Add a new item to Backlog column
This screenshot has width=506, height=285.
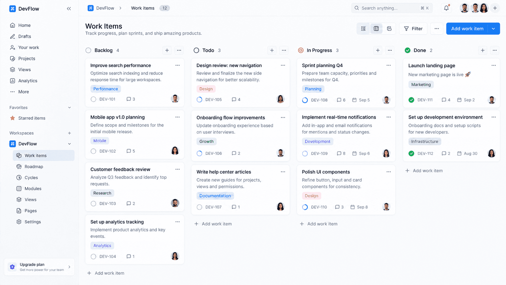pos(167,50)
